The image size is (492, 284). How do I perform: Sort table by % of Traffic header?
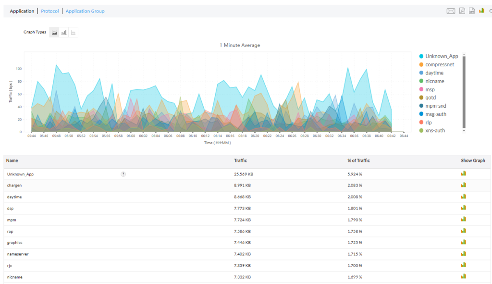pyautogui.click(x=358, y=161)
